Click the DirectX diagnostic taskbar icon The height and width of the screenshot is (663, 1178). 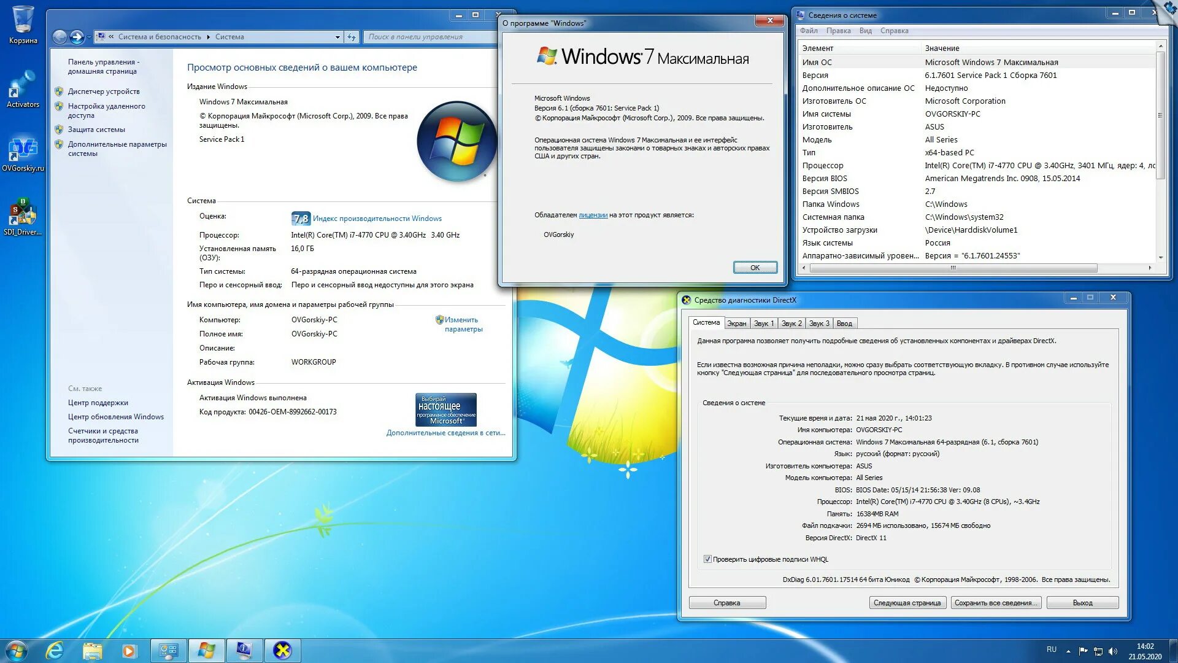coord(282,650)
